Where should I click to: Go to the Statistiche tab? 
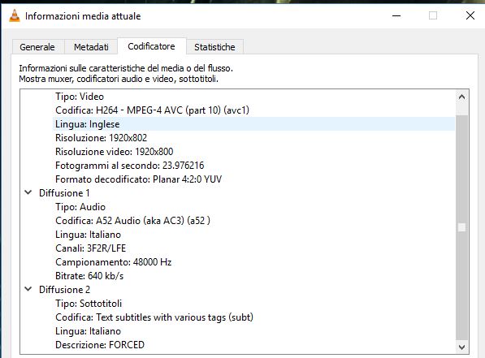coord(214,47)
